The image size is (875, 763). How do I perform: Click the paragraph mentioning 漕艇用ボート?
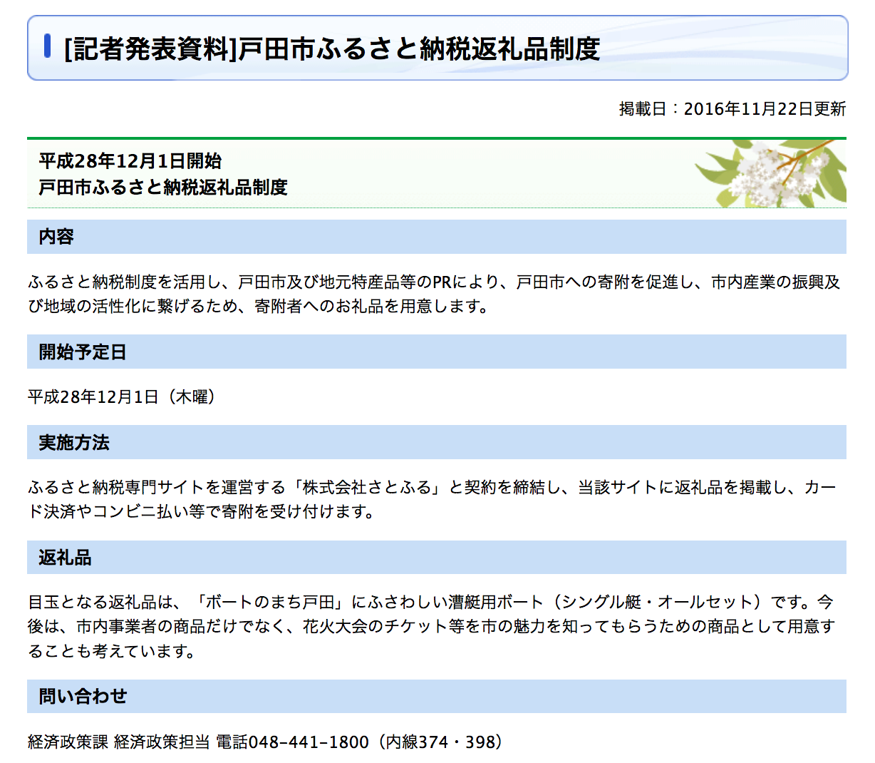point(432,627)
